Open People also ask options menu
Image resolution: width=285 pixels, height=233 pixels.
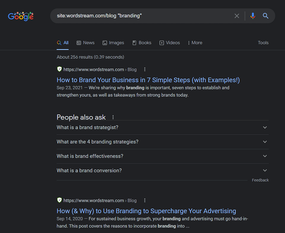[x=113, y=117]
